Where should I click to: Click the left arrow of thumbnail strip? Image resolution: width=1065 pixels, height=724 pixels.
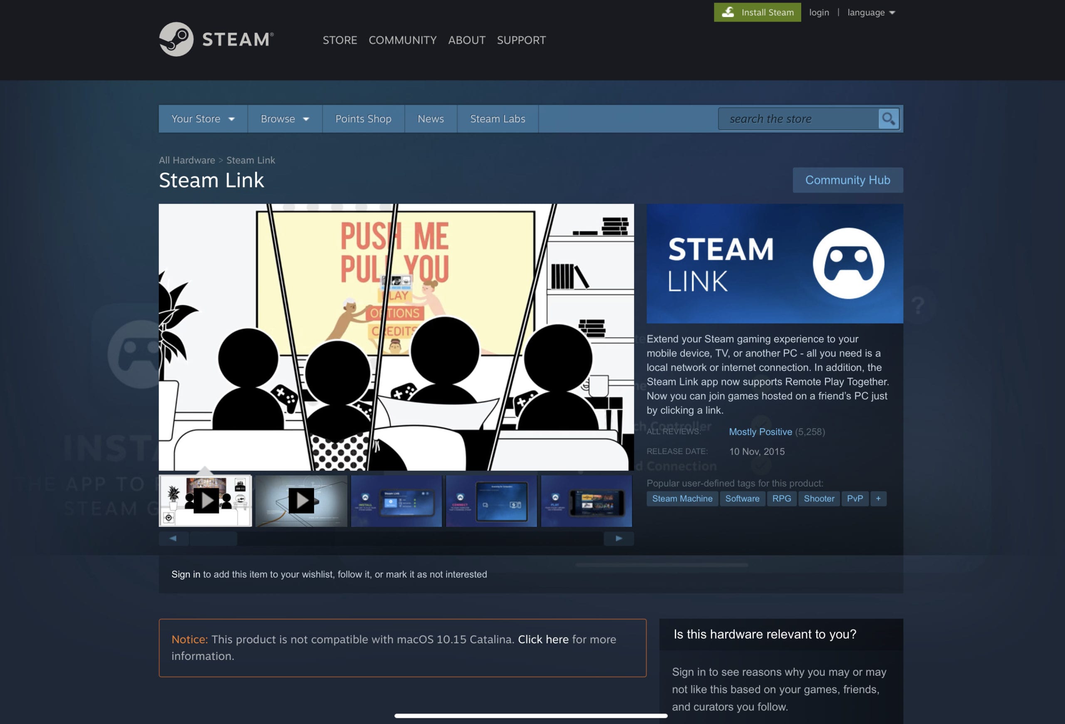173,538
